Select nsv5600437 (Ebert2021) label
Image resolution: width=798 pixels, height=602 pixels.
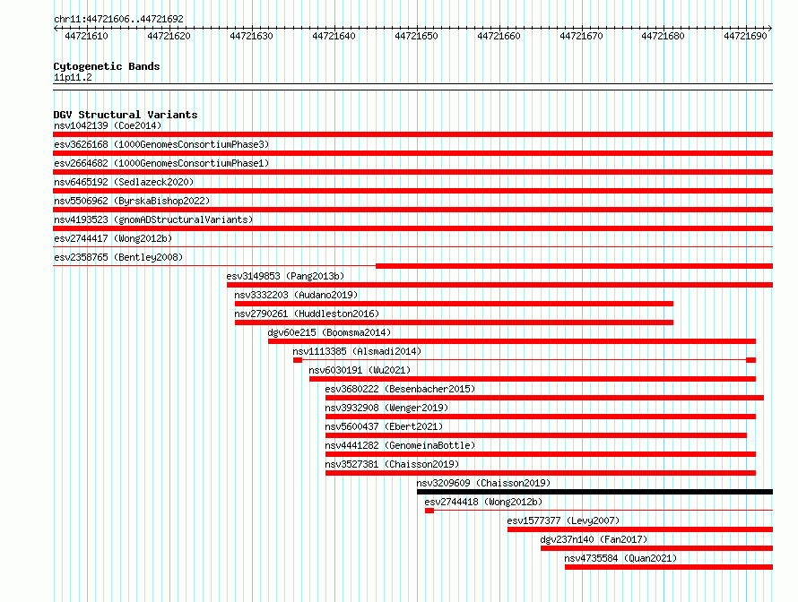384,426
